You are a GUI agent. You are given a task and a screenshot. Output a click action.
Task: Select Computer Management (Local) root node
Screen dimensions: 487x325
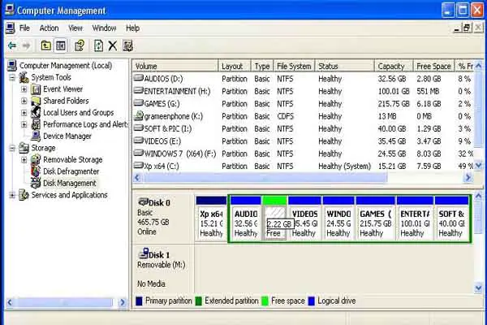pyautogui.click(x=66, y=66)
